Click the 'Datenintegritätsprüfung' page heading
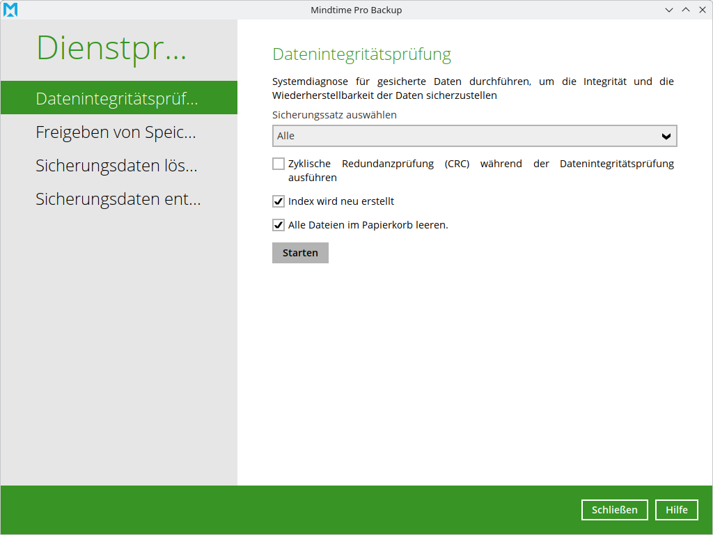 [x=361, y=54]
